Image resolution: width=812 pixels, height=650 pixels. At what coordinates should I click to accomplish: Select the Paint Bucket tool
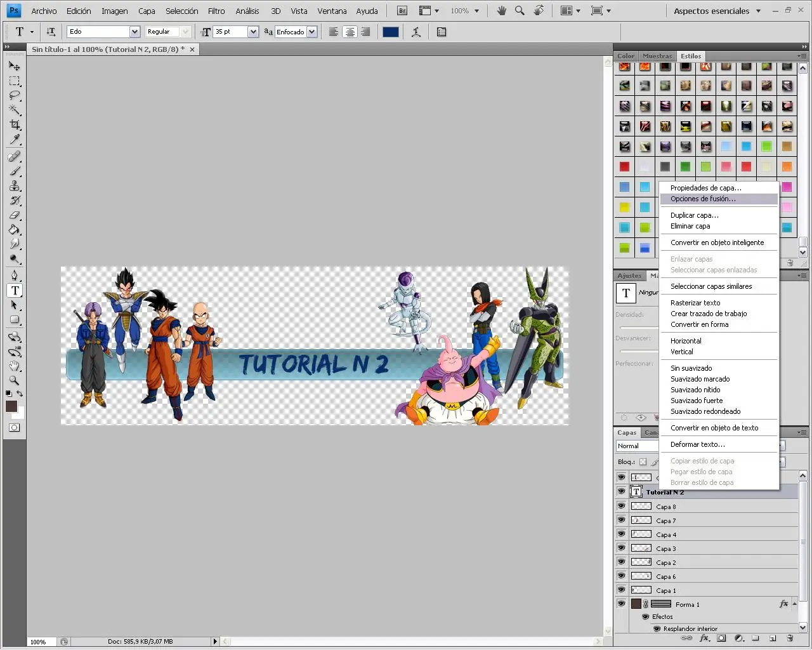point(15,229)
